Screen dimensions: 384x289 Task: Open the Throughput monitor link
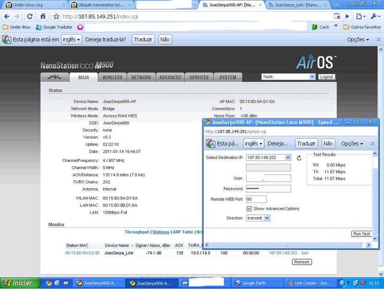point(136,232)
